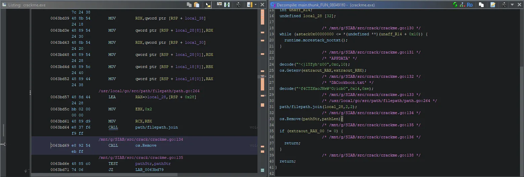
Task: Click 'RDX,qword ptr [RSP + local_30]' operand
Action: click(170, 42)
